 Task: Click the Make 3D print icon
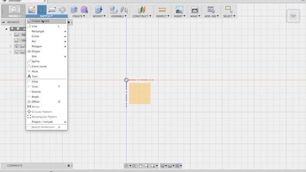195,10
